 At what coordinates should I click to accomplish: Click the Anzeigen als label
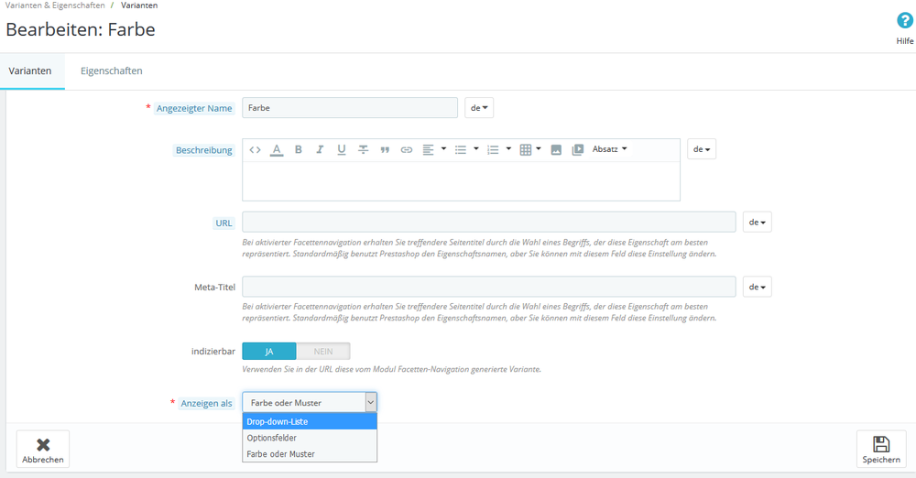click(206, 403)
